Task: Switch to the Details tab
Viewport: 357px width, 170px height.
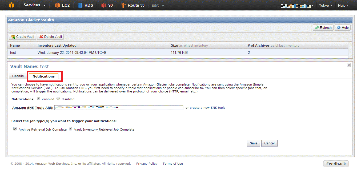Action: tap(18, 76)
